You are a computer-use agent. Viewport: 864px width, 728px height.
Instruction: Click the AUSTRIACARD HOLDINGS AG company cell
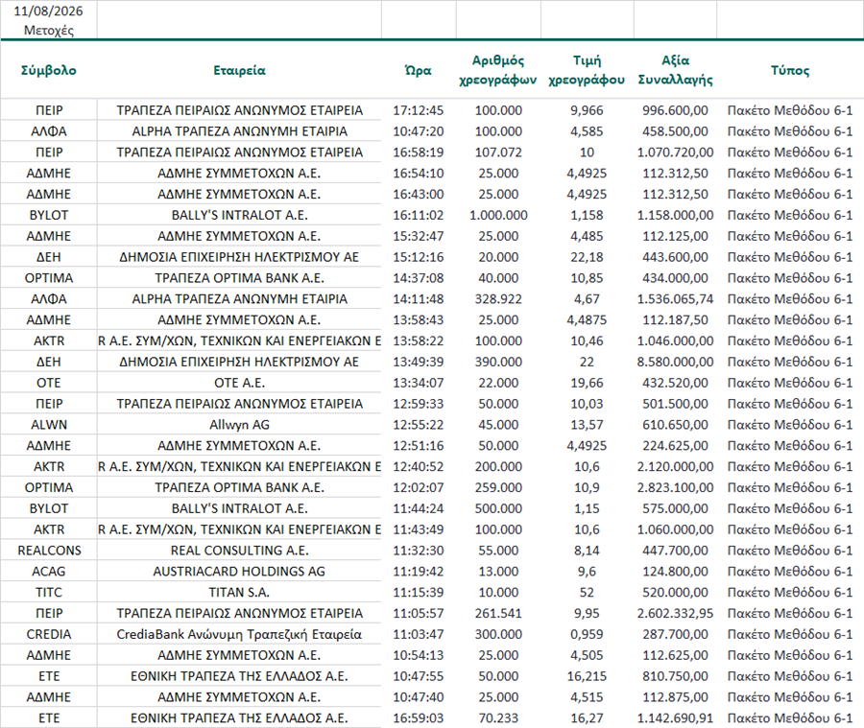pyautogui.click(x=239, y=571)
